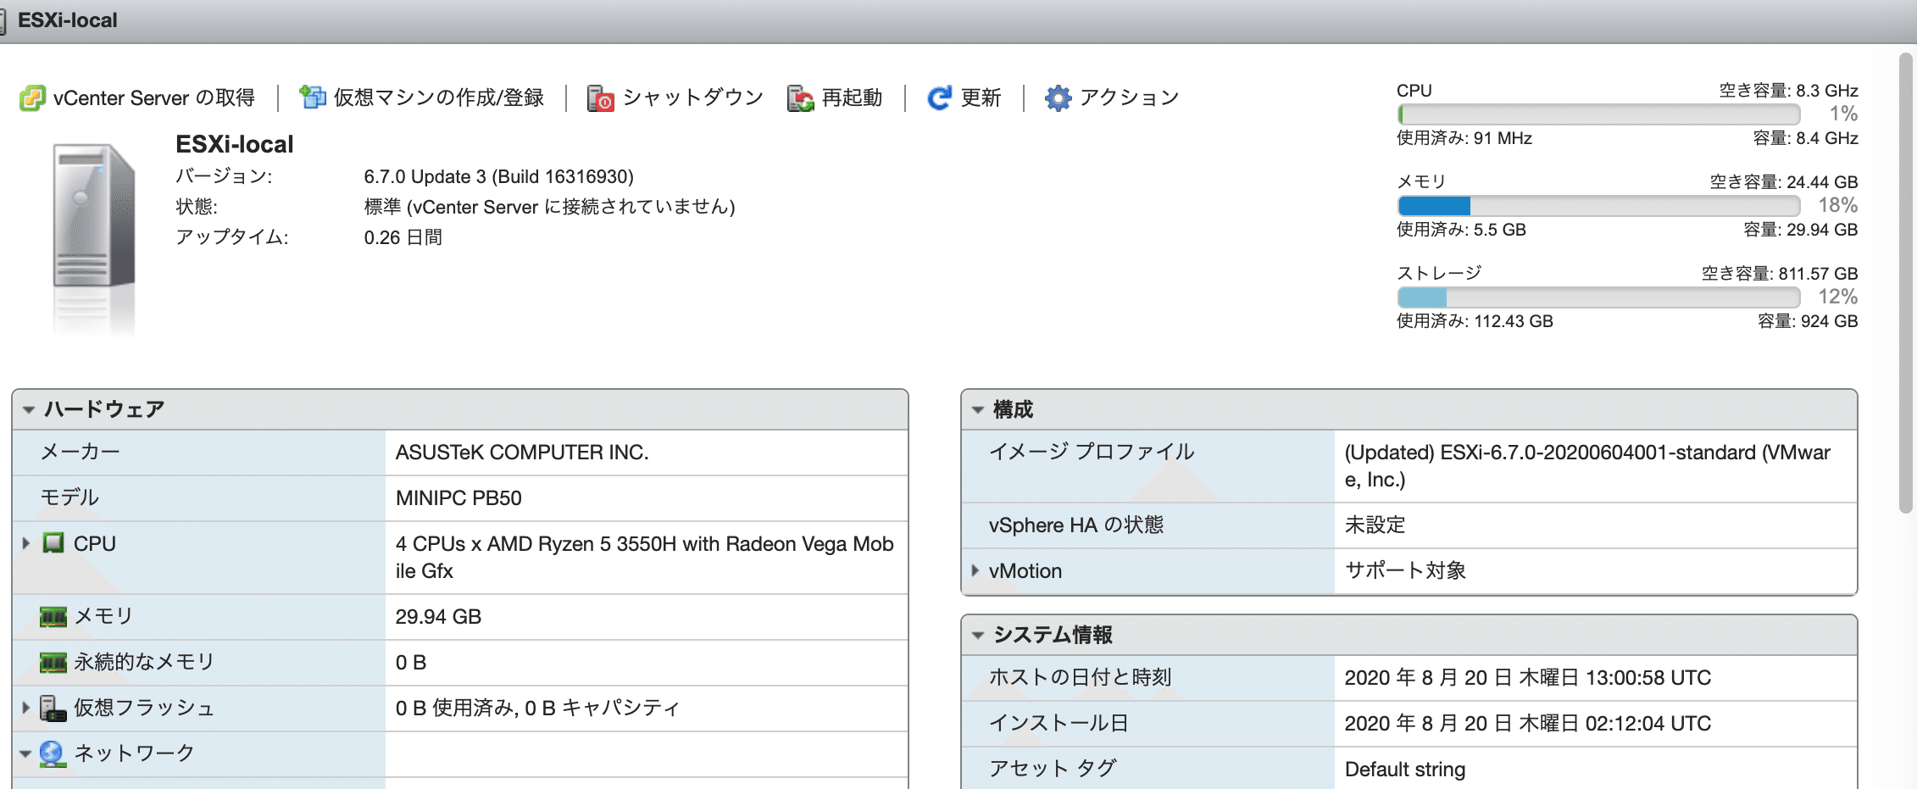The width and height of the screenshot is (1917, 789).
Task: Open the アクション menu
Action: pos(1129,98)
